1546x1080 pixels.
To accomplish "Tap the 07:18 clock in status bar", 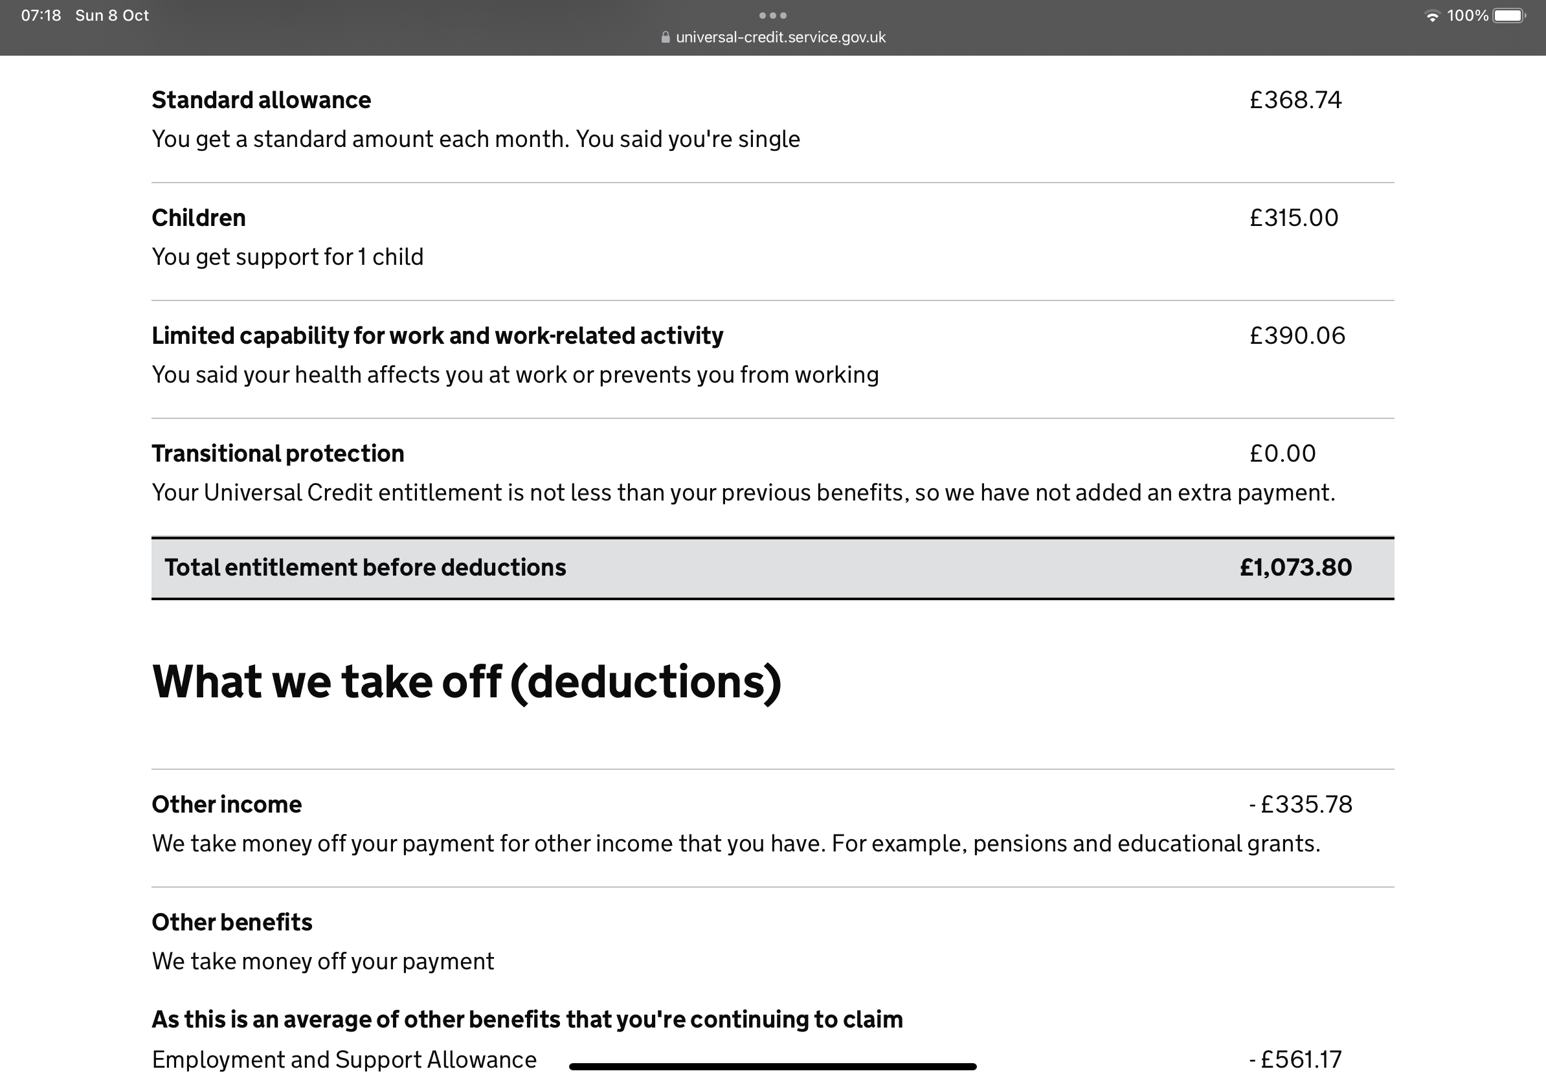I will (x=41, y=16).
